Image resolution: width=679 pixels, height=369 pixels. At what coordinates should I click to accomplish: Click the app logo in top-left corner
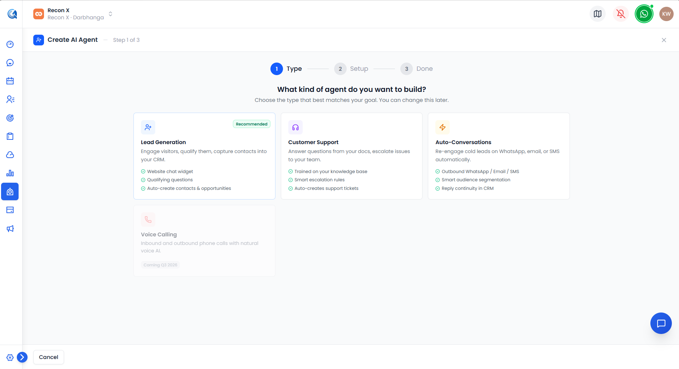[x=12, y=14]
